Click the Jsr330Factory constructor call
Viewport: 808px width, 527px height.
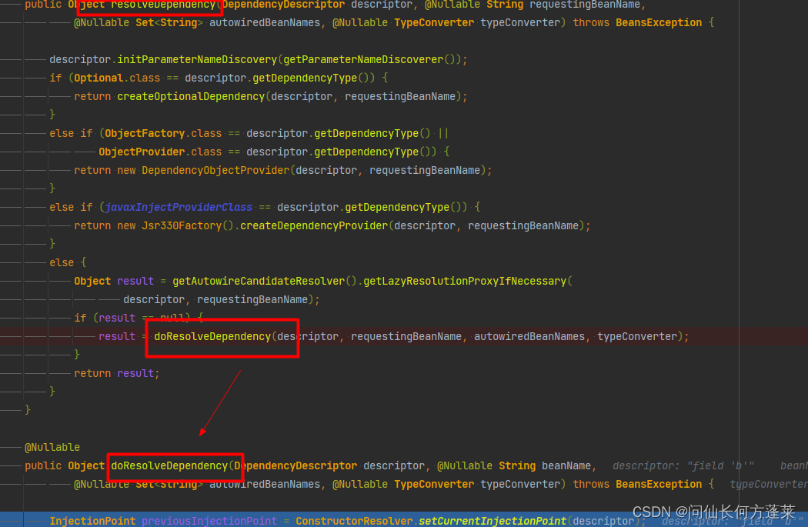[182, 226]
